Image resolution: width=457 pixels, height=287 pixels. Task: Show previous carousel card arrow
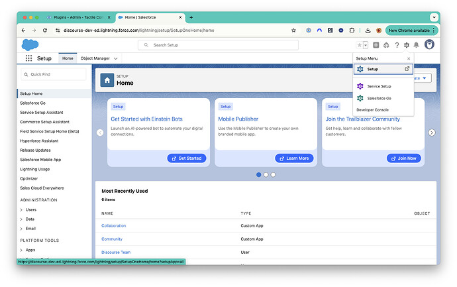(100, 133)
